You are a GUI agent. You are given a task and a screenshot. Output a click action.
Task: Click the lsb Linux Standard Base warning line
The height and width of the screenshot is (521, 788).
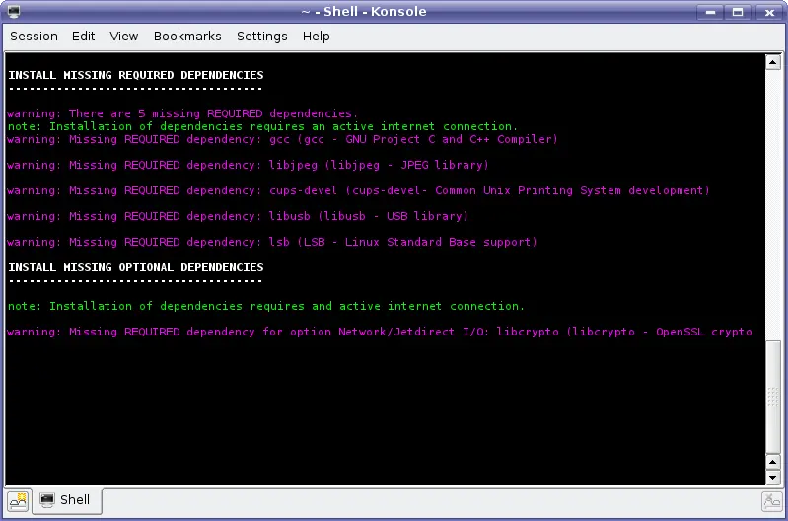pyautogui.click(x=272, y=242)
